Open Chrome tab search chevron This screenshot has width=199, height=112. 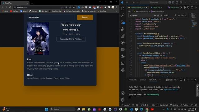[100, 2]
